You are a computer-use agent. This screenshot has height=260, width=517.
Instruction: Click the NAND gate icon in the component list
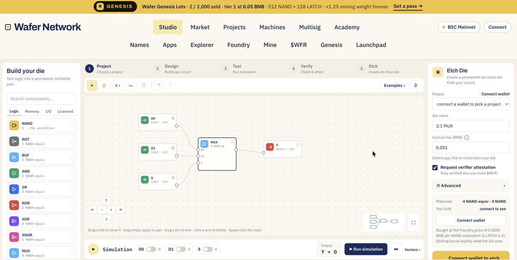[x=14, y=126]
